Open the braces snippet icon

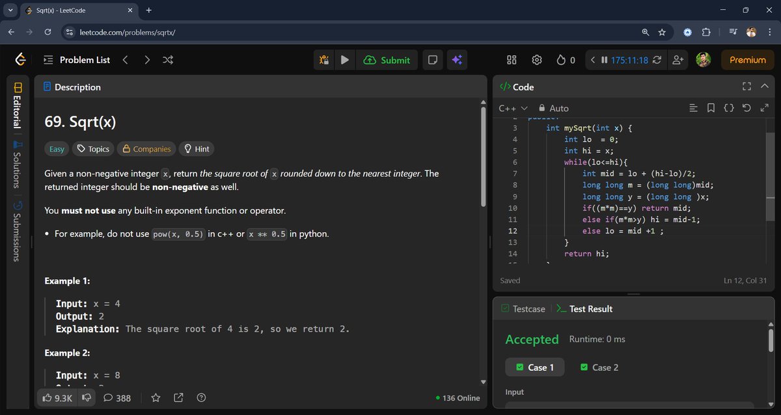click(x=729, y=108)
